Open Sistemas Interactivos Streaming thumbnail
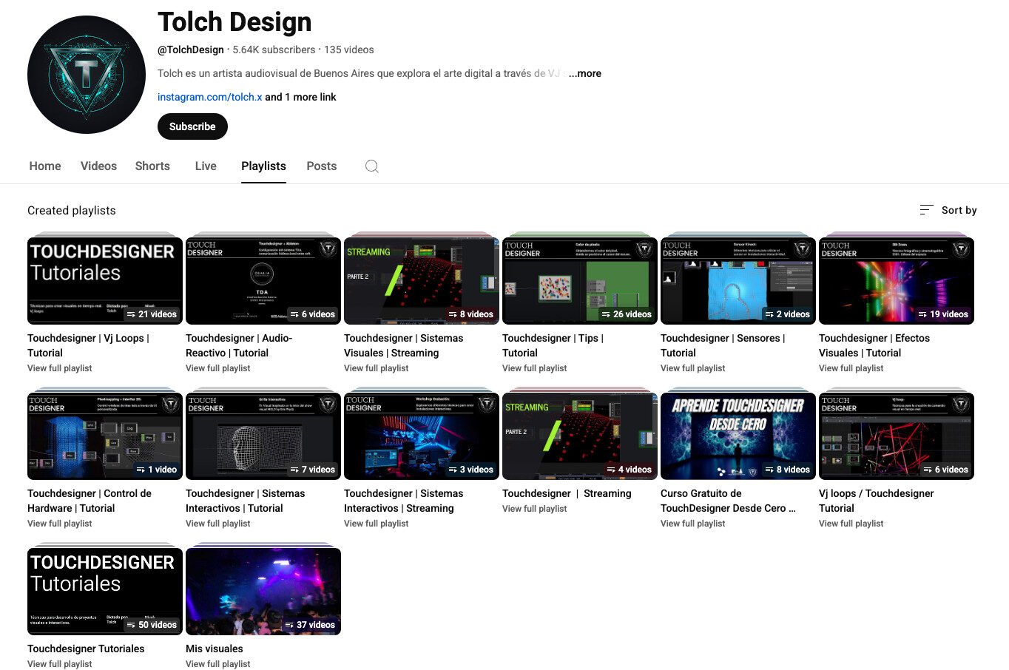 click(422, 436)
